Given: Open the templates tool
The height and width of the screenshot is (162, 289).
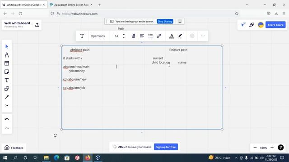Looking at the screenshot, I should coord(7,63).
